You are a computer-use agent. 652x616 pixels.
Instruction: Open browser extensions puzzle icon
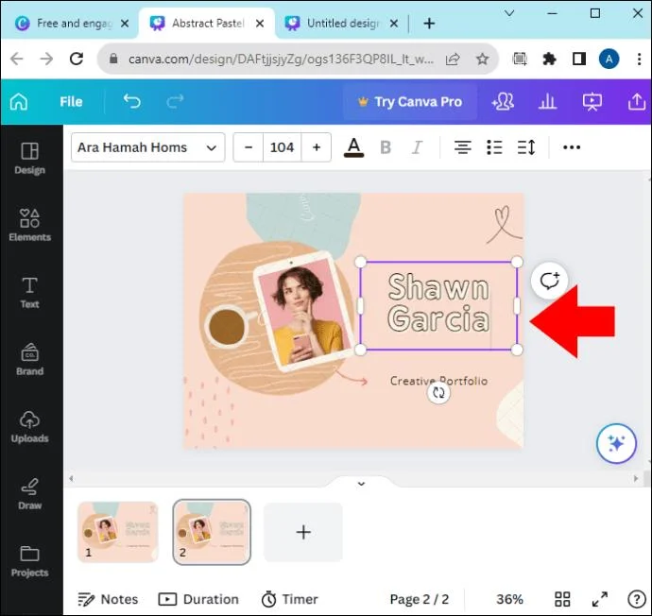549,59
